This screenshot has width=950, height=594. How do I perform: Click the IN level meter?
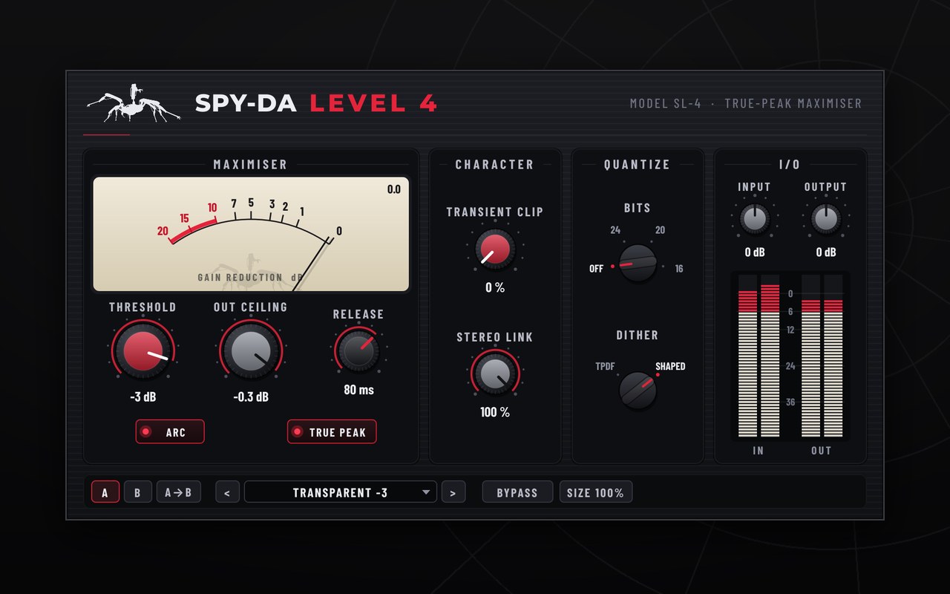759,356
